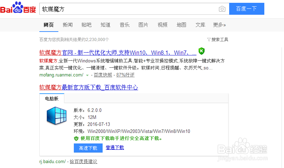The image size is (284, 168).
Task: Switch to 视频 tab
Action: [162, 25]
